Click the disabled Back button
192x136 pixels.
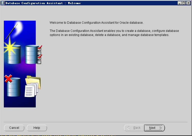click(x=134, y=128)
